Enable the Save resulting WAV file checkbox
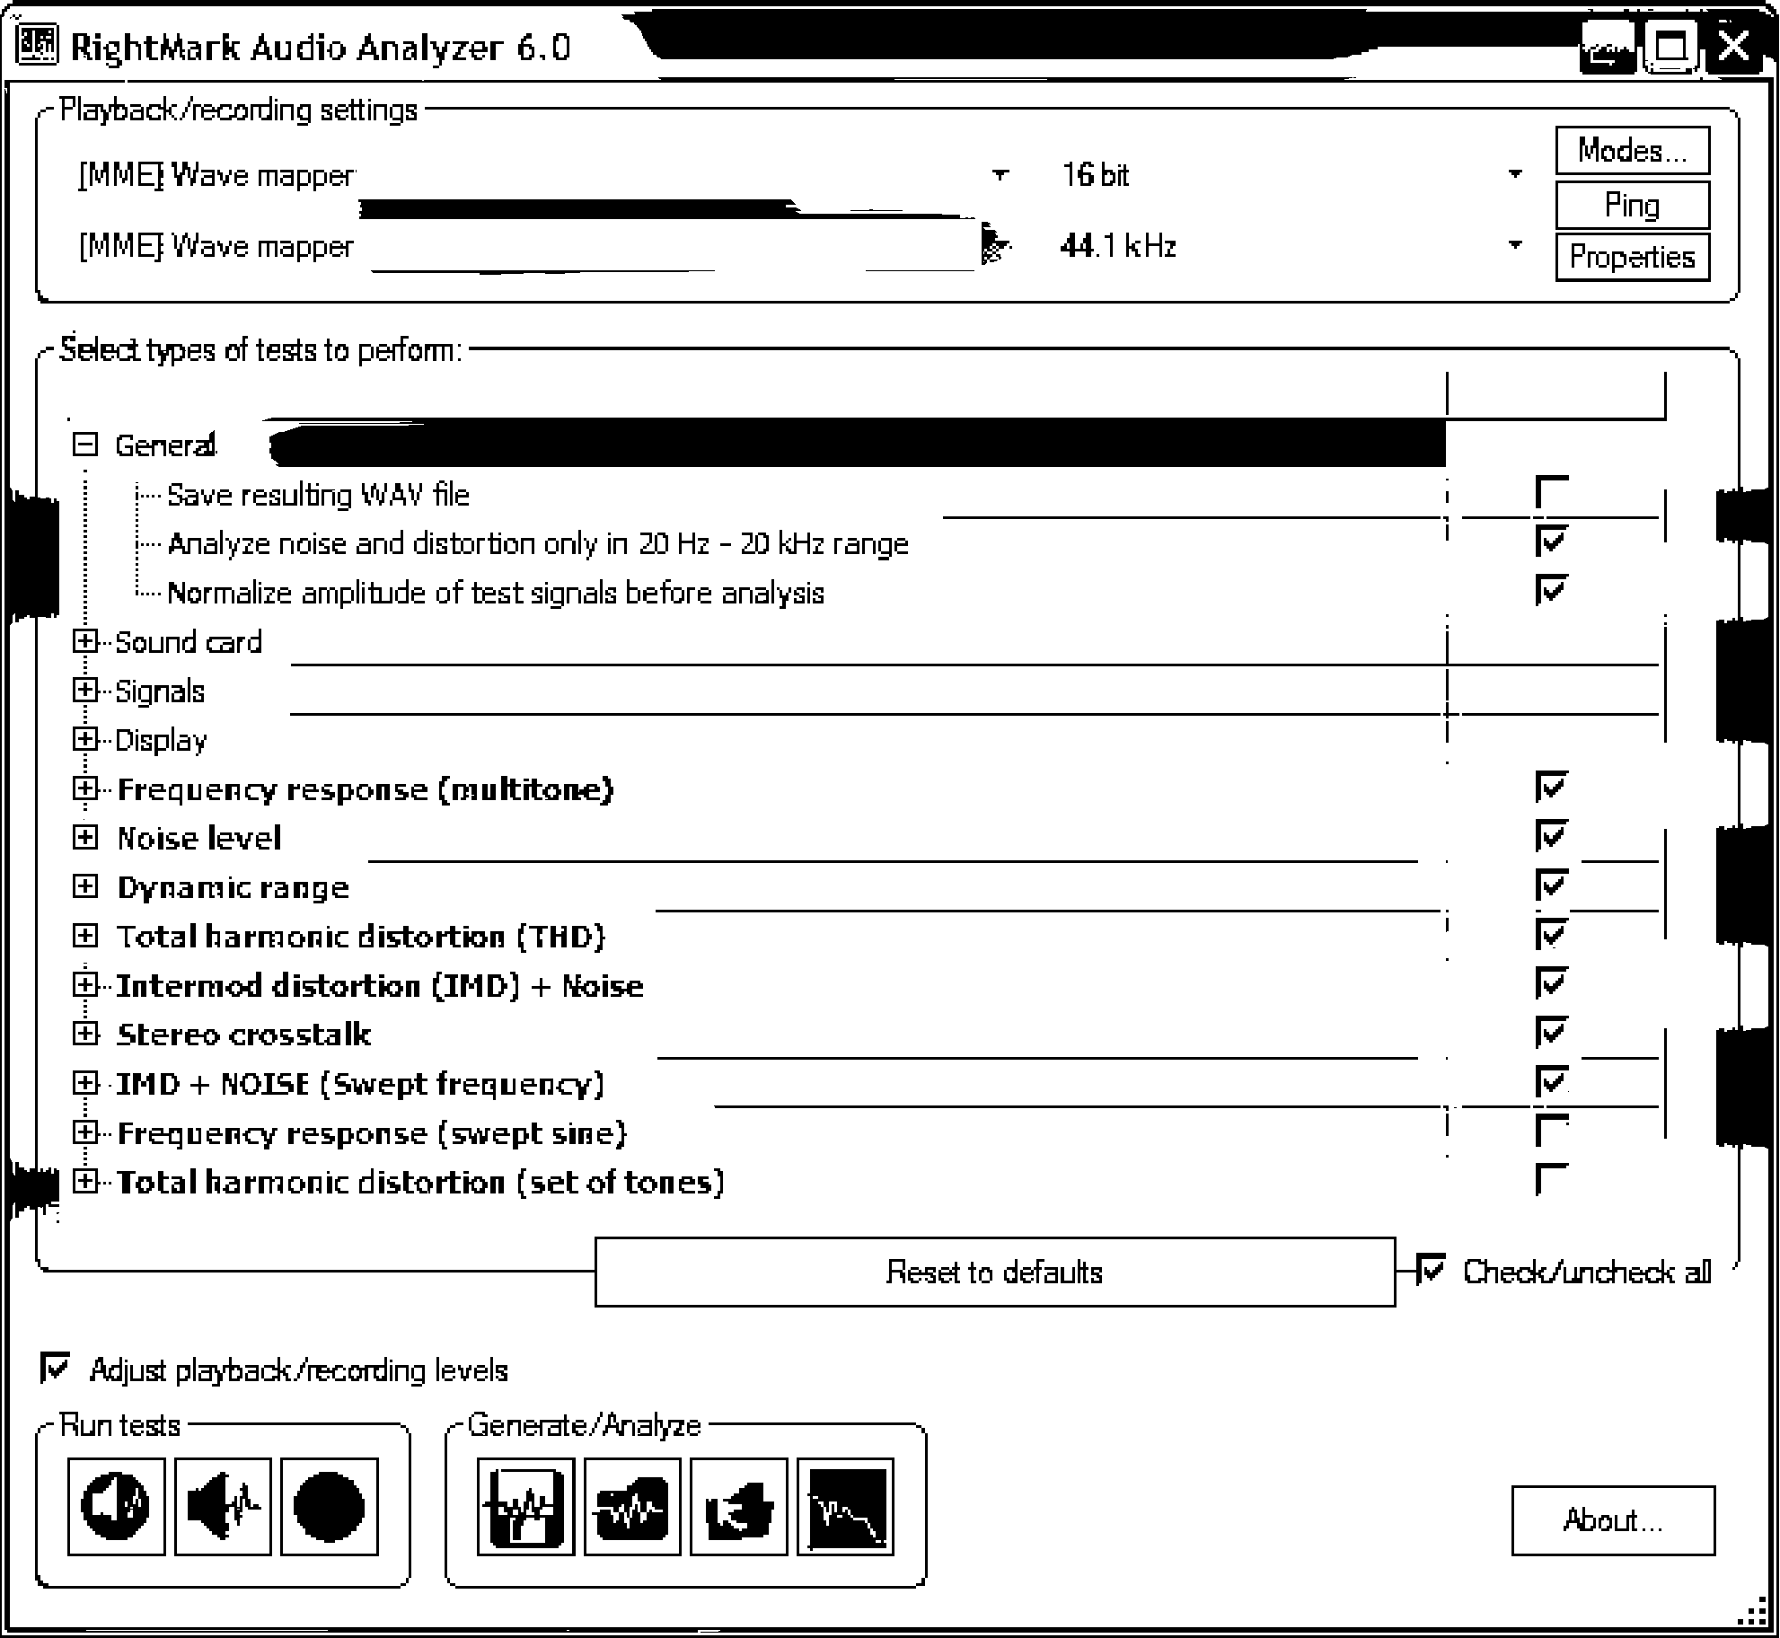 pyautogui.click(x=1551, y=492)
